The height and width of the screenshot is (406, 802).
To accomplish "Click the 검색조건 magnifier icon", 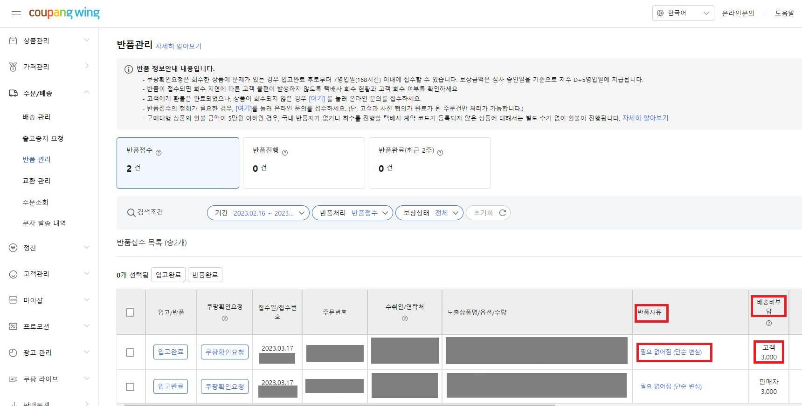I will [131, 213].
